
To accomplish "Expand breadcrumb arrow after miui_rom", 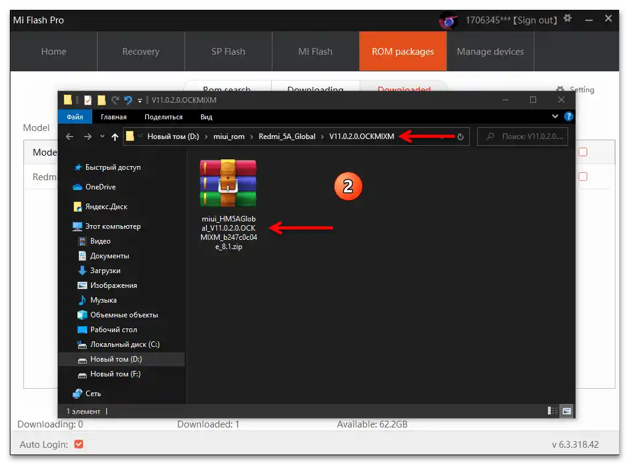I will [251, 137].
